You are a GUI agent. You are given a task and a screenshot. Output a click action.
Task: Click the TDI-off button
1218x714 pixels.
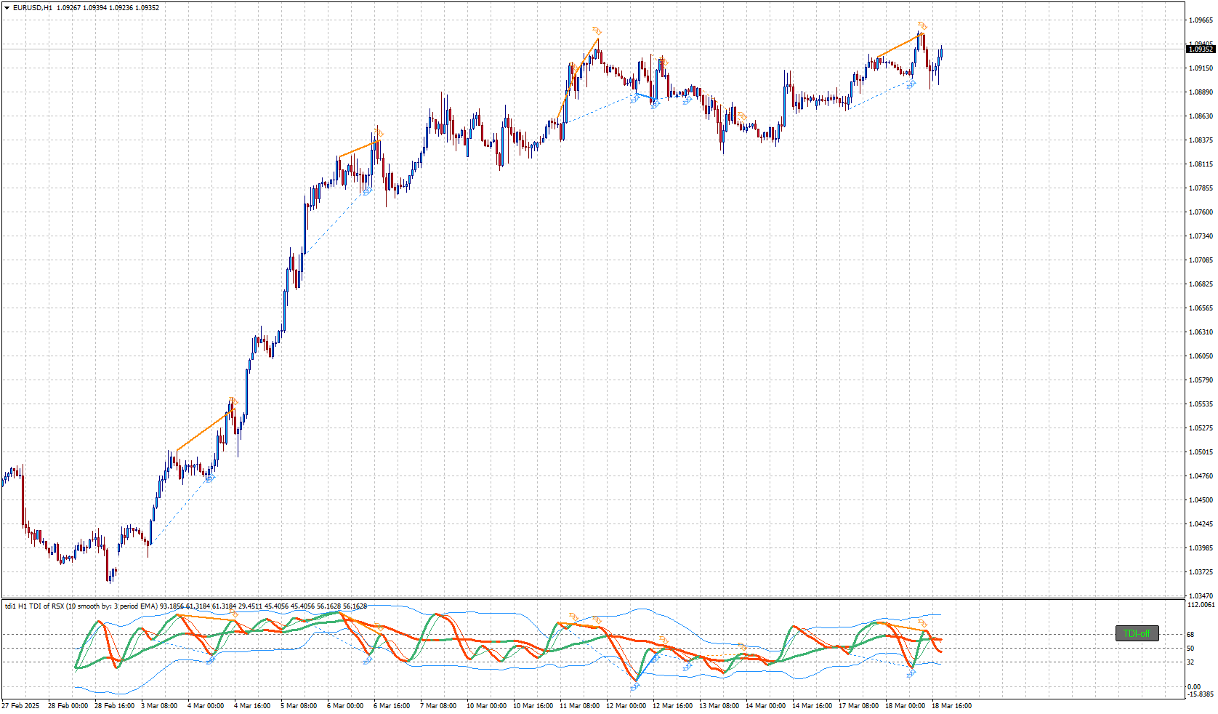pos(1137,633)
